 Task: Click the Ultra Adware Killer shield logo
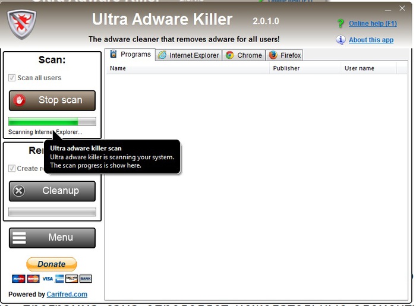(x=21, y=24)
